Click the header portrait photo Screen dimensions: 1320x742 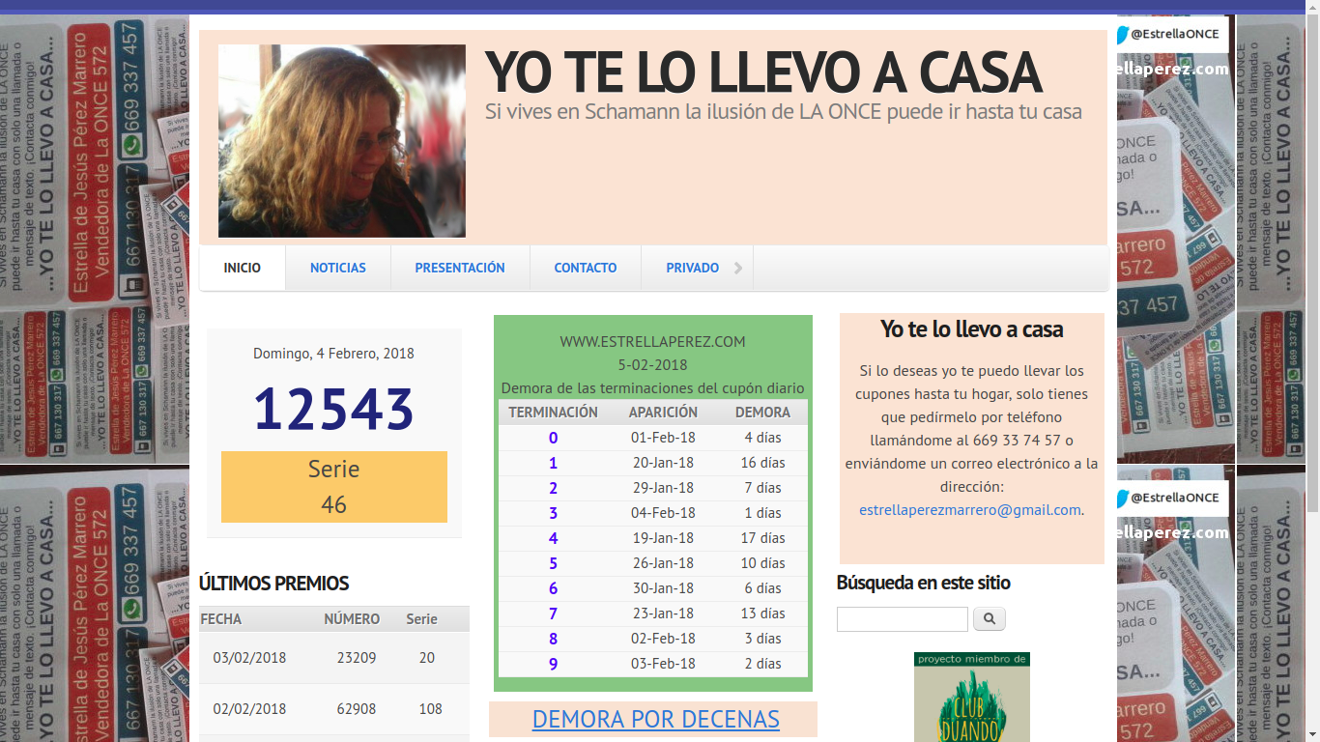pyautogui.click(x=342, y=140)
